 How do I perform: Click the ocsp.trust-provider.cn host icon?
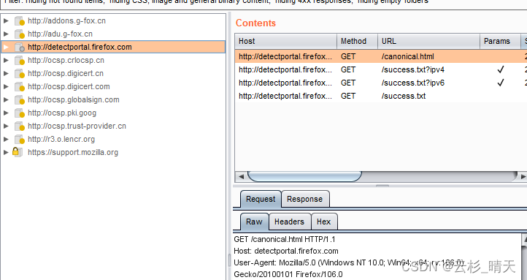(x=20, y=126)
